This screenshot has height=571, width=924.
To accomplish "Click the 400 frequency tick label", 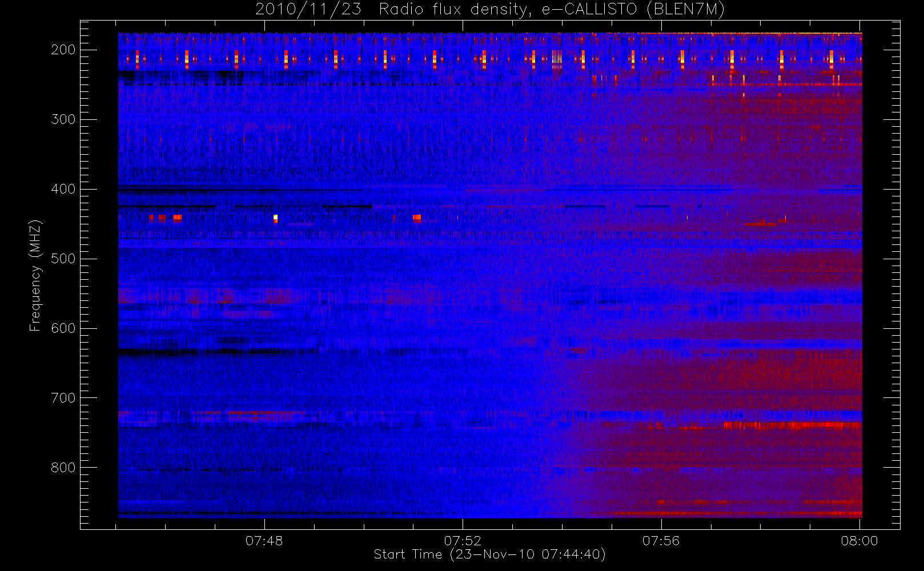I will click(63, 189).
